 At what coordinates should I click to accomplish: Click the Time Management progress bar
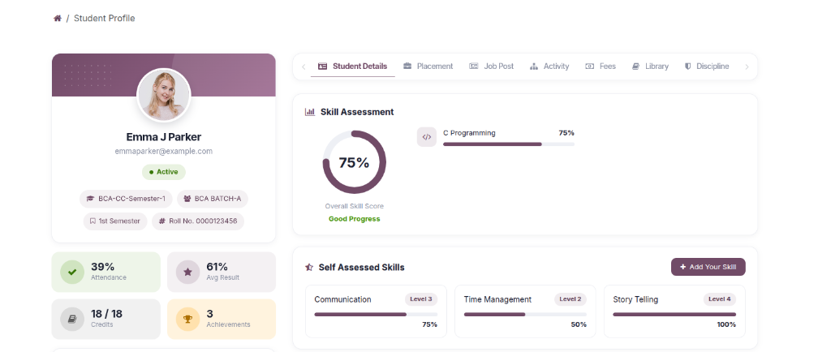525,315
